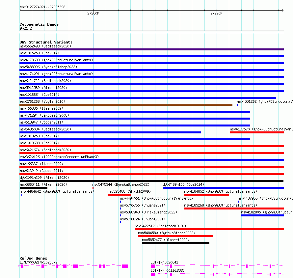The height and width of the screenshot is (278, 293).
Task: Click the EQTN|NM_020641 transcript label
Action: point(164,262)
